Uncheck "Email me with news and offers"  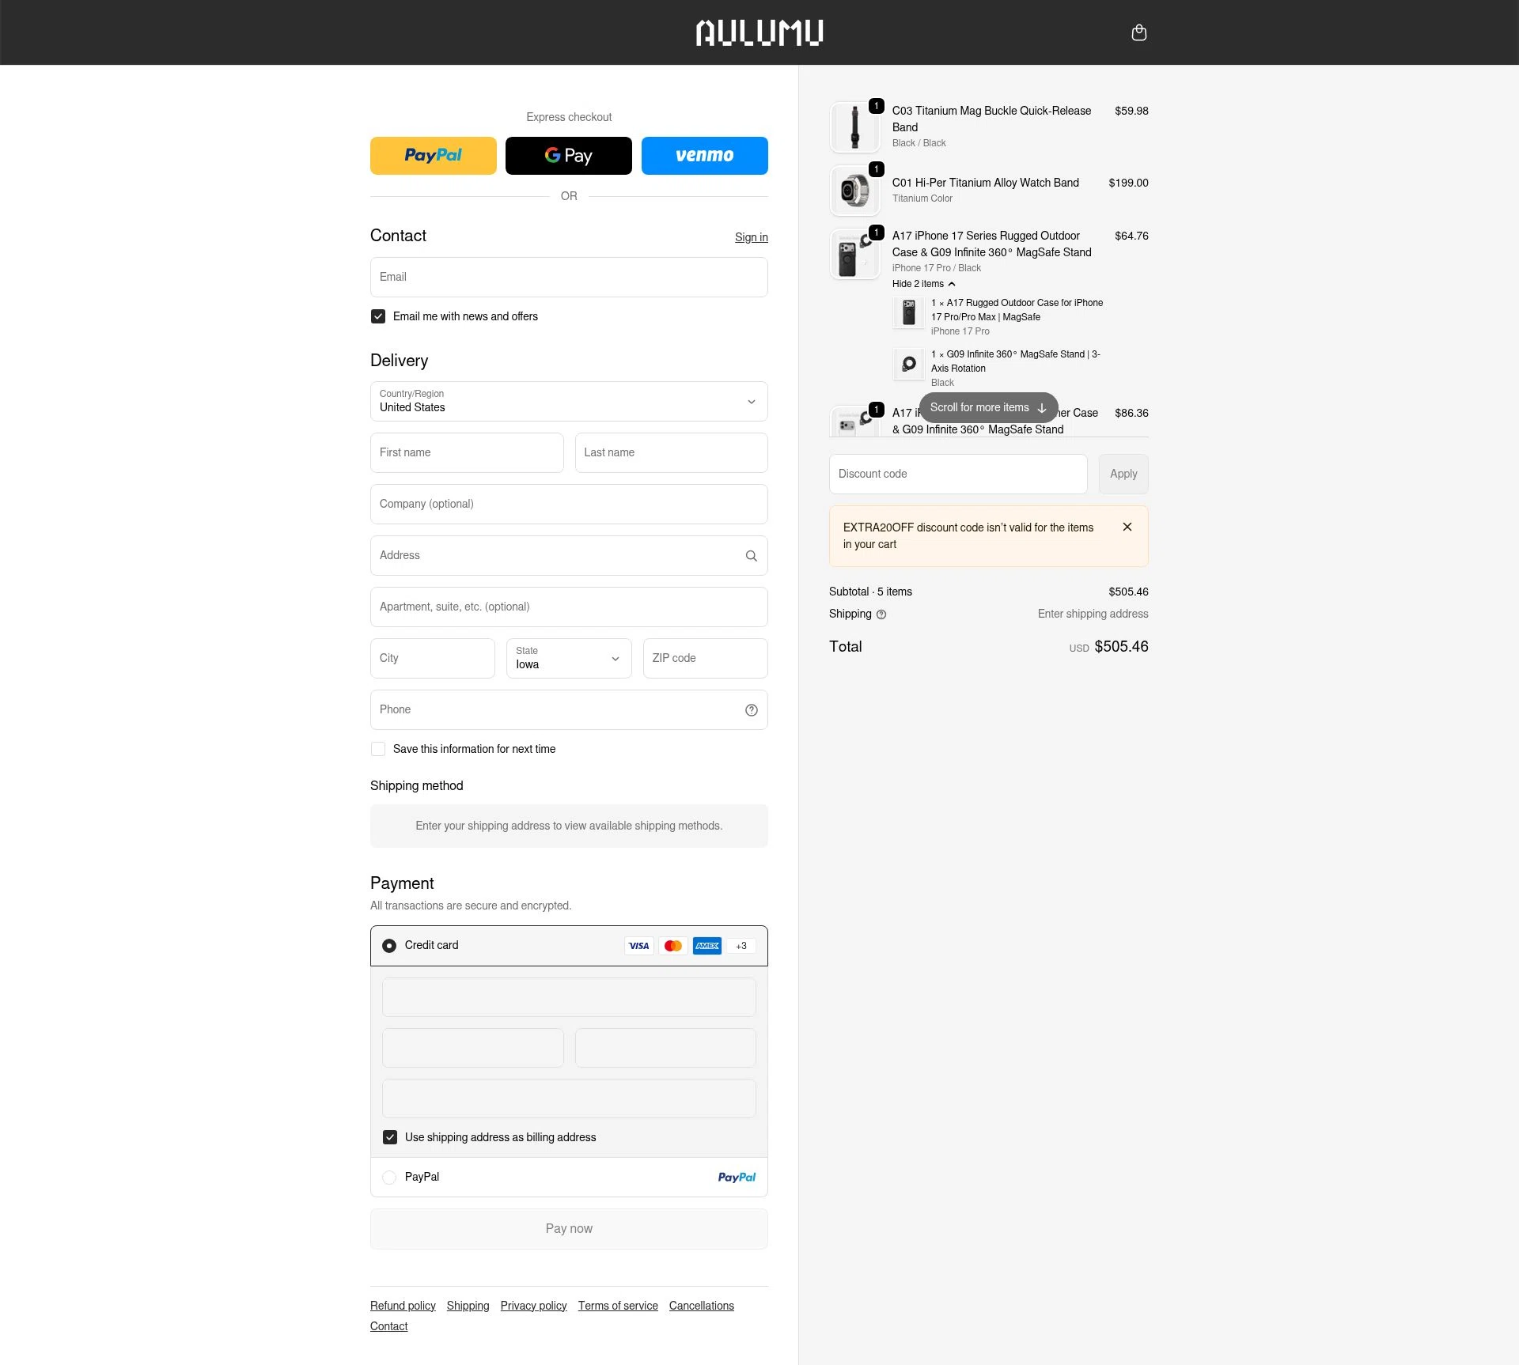[378, 316]
